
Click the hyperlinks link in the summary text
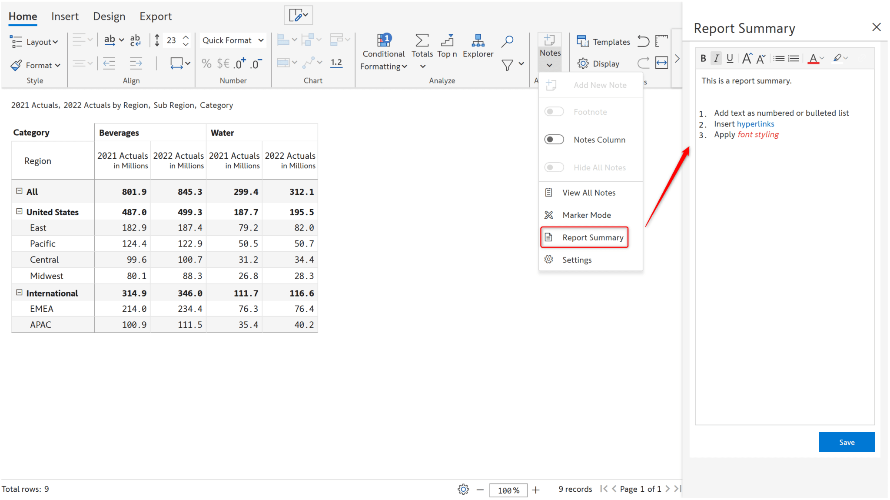point(755,124)
